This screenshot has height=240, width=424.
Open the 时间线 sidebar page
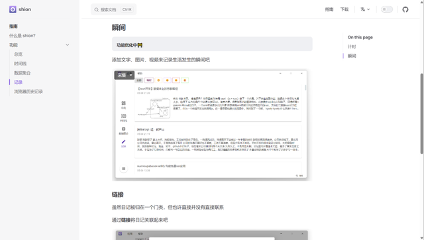coord(21,63)
